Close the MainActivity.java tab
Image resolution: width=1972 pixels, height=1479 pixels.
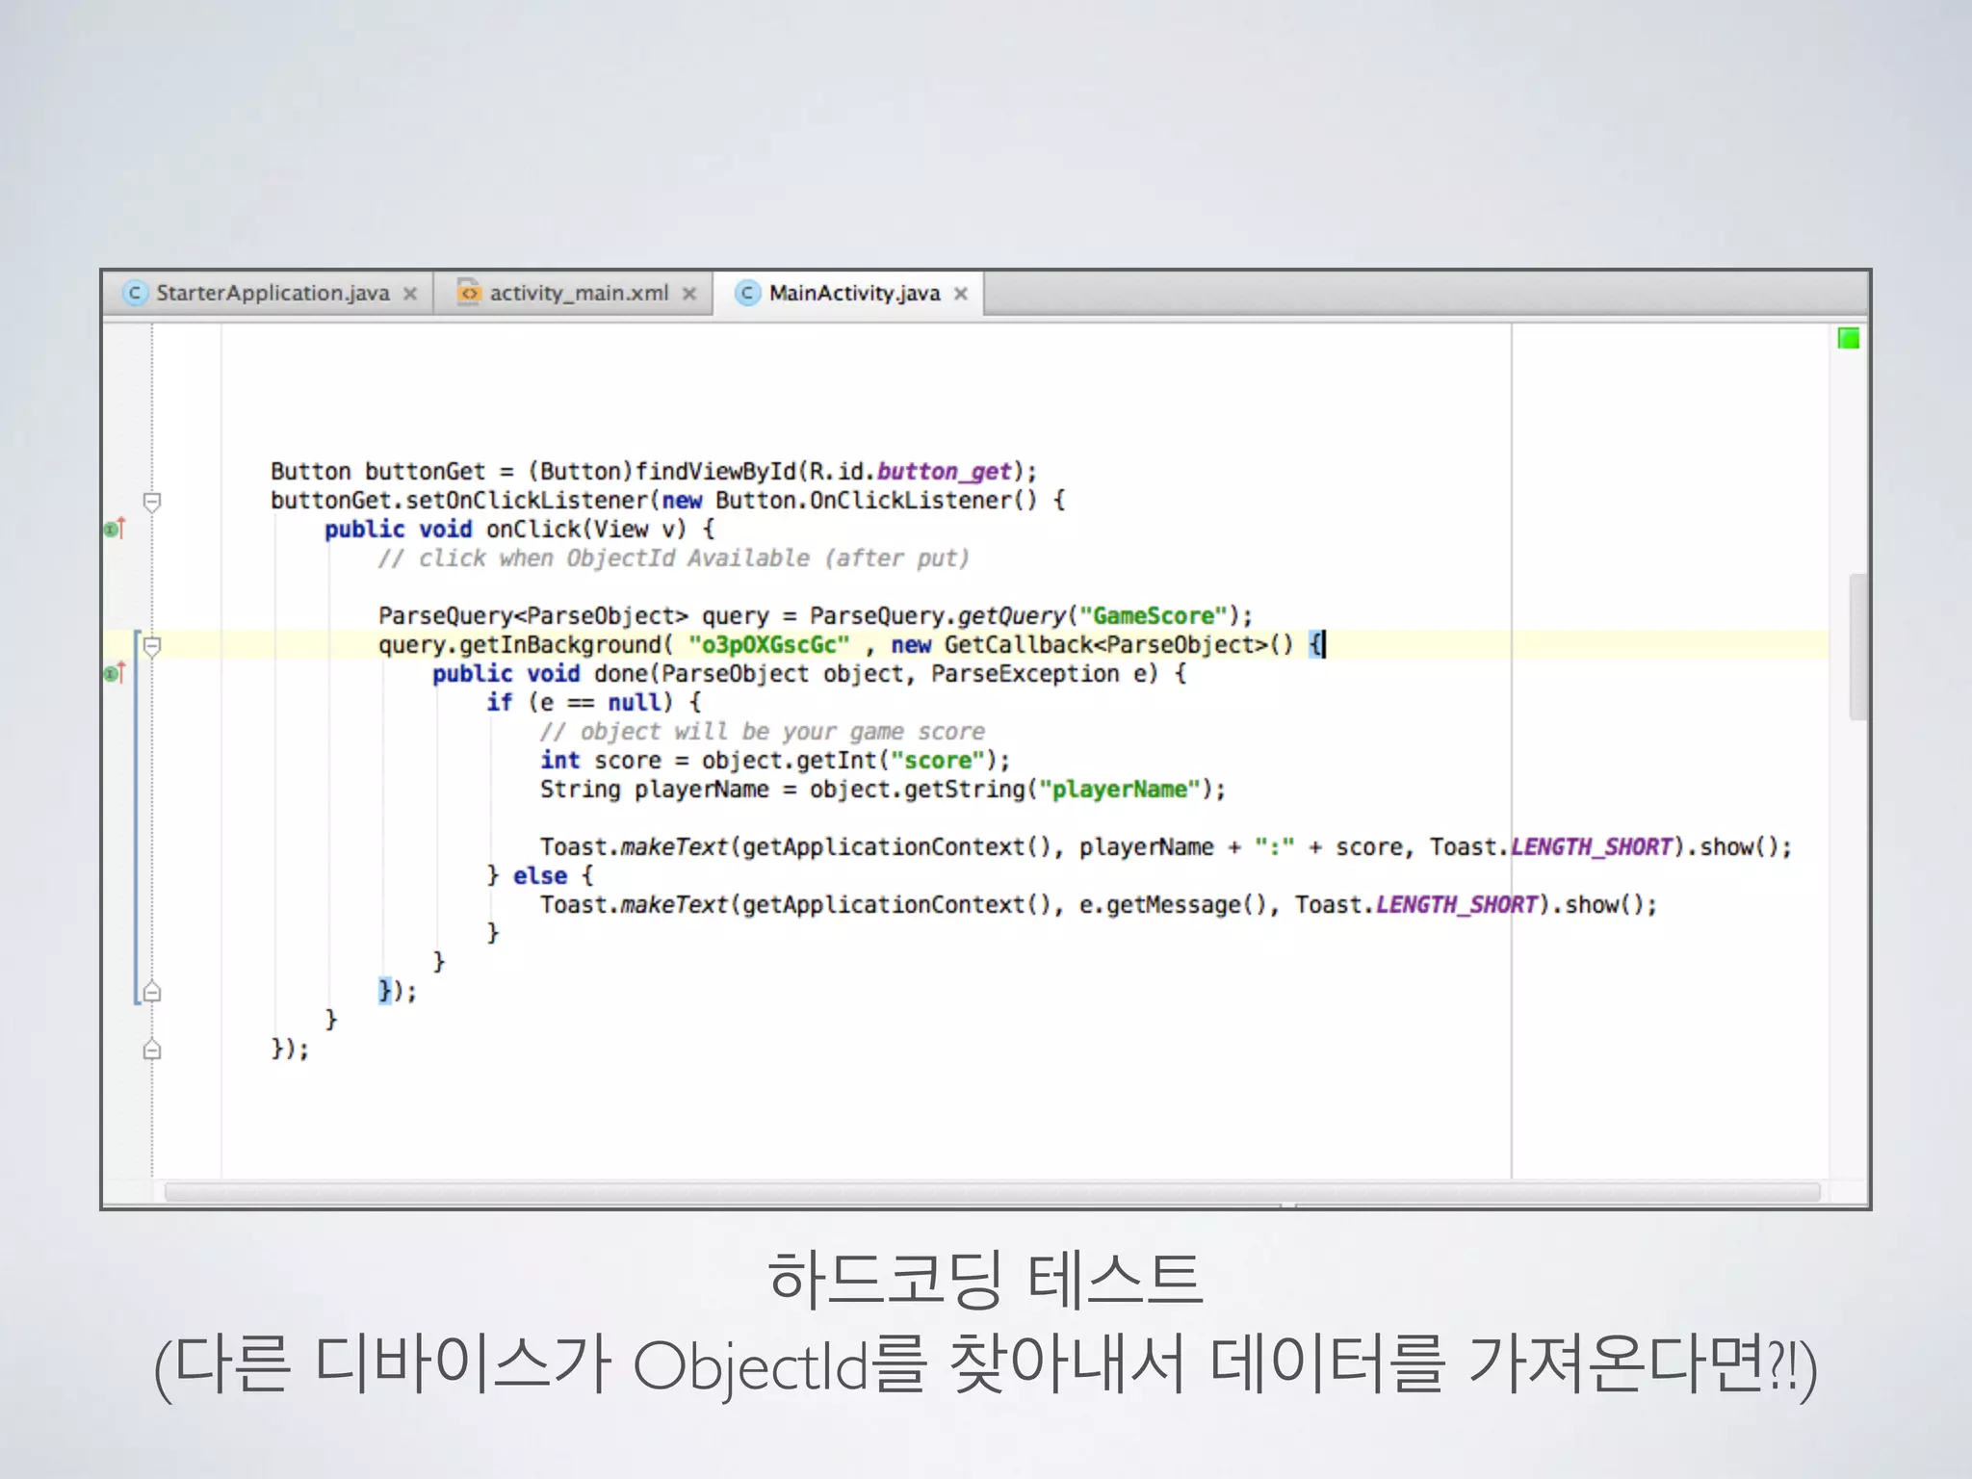point(961,294)
